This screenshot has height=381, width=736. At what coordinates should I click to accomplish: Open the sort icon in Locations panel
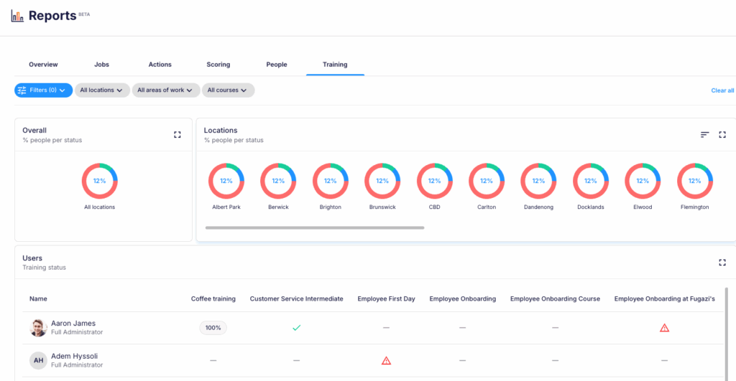[x=705, y=135]
